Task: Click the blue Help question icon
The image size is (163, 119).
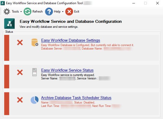Action: click(49, 12)
